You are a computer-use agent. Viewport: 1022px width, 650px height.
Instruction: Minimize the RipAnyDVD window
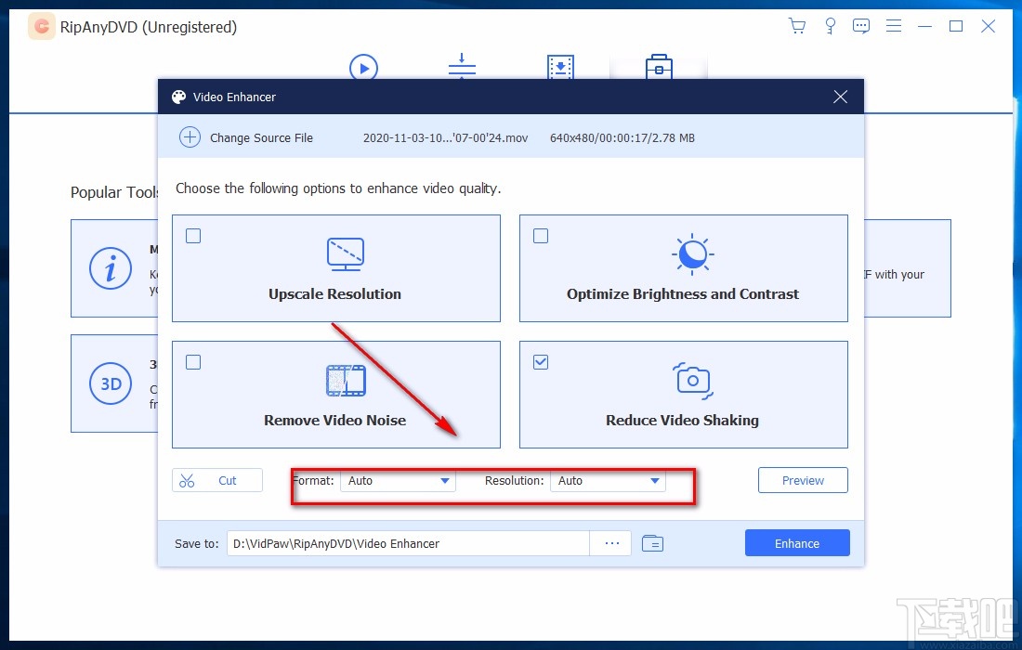click(924, 26)
